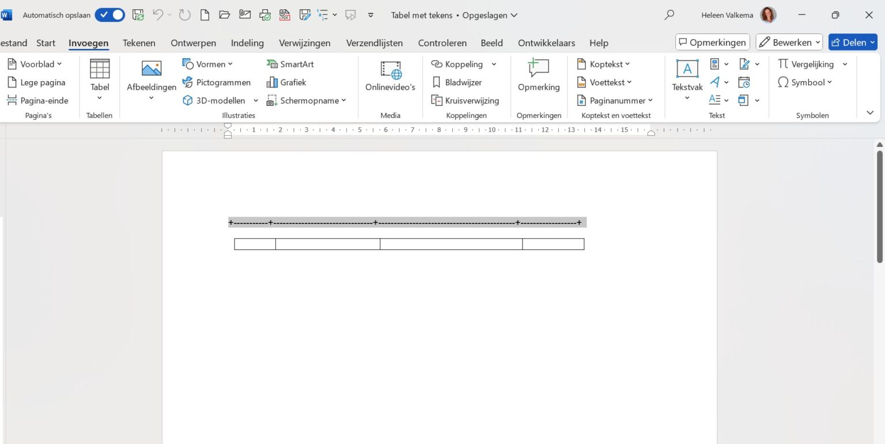
Task: Open the Opmerkingen pane button
Action: [713, 42]
